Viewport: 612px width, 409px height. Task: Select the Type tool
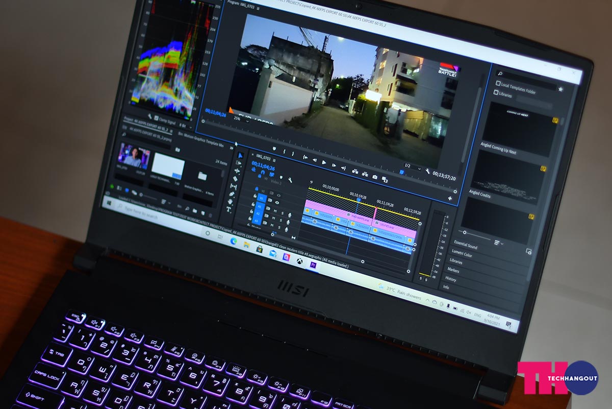(229, 209)
